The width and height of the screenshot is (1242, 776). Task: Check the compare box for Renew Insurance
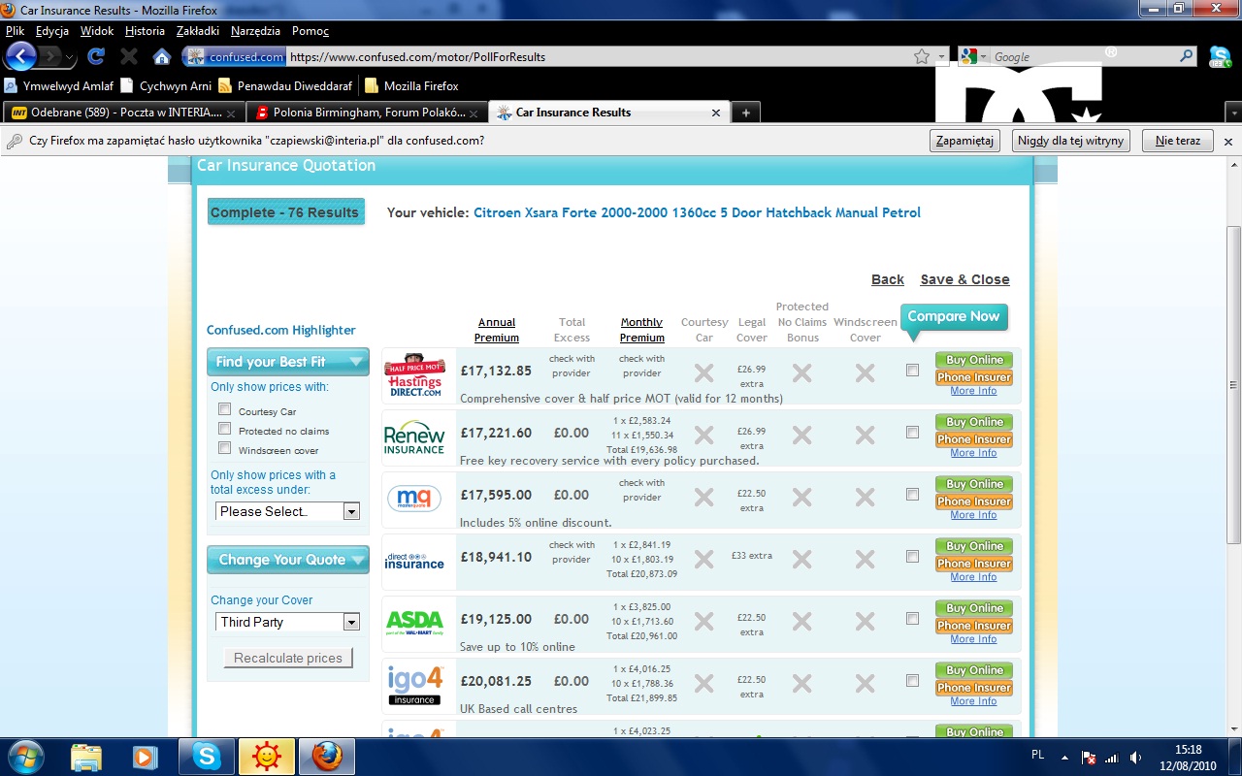(x=912, y=433)
